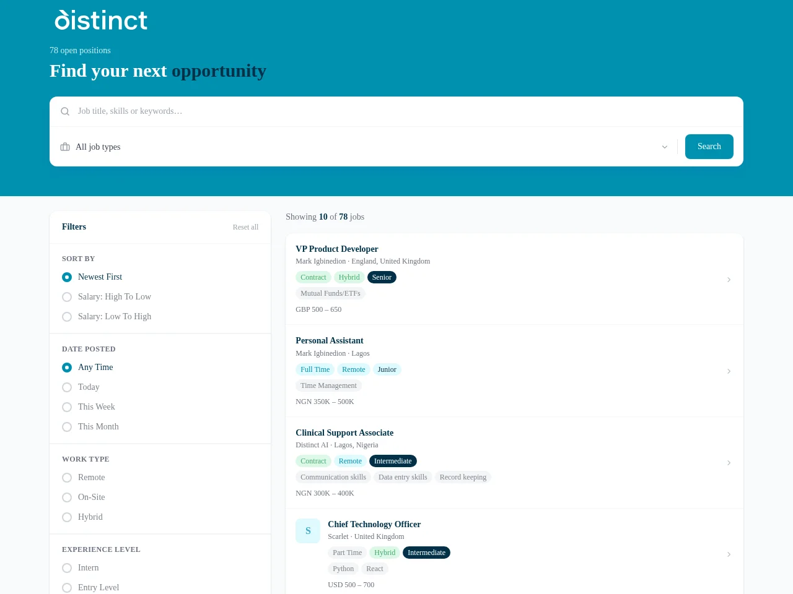
Task: Click the briefcase job type icon
Action: click(x=65, y=147)
